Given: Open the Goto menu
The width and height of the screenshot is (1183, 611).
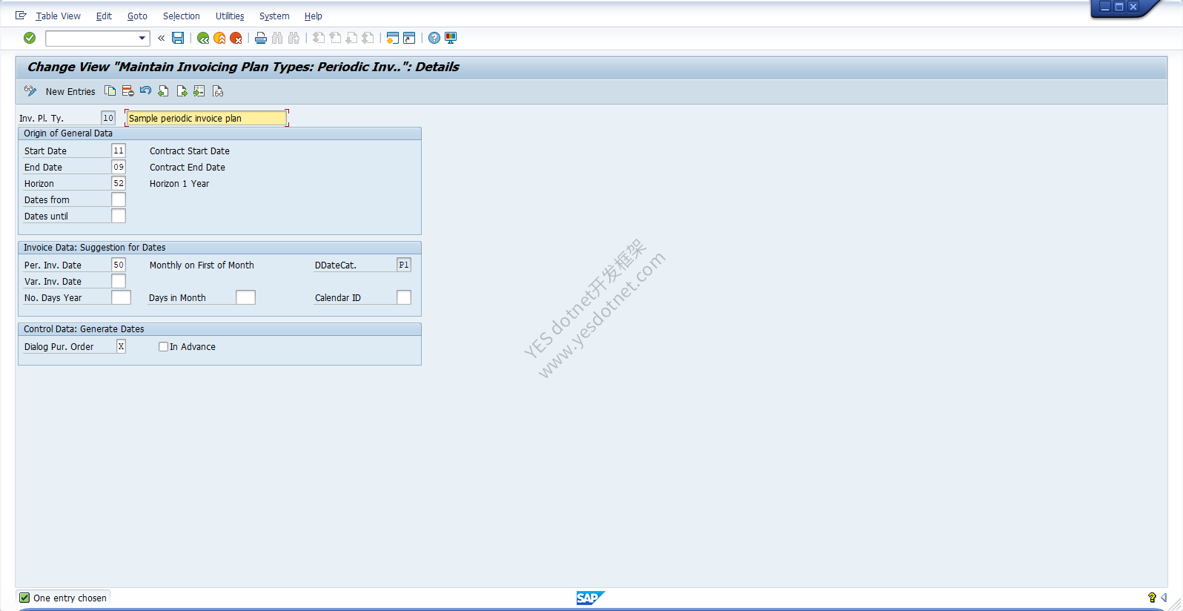Looking at the screenshot, I should coord(137,16).
